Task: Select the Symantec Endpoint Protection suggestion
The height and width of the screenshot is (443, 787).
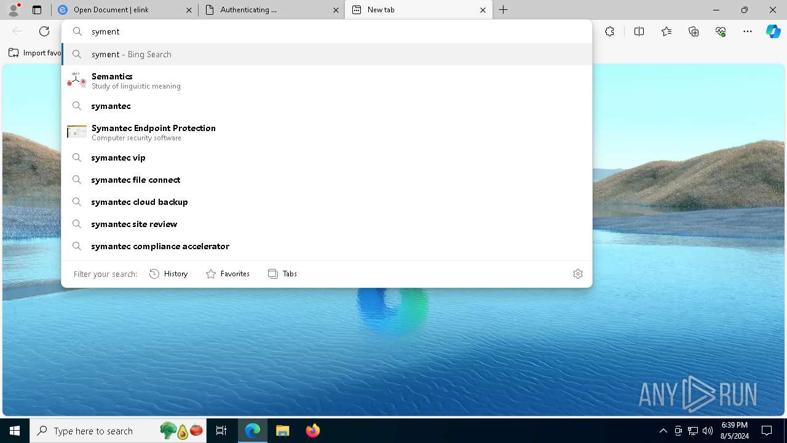Action: click(326, 132)
